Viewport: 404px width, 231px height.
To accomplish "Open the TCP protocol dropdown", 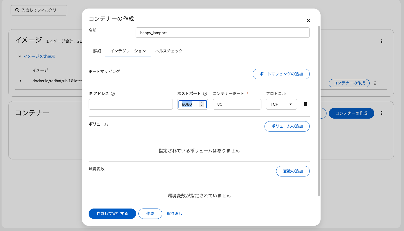I will point(281,104).
